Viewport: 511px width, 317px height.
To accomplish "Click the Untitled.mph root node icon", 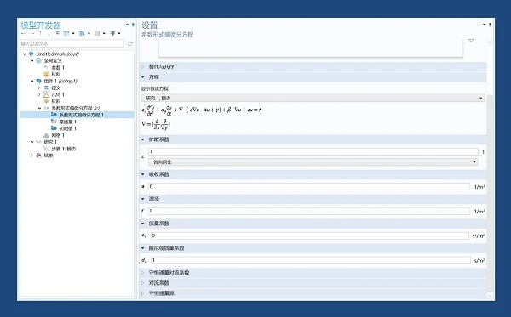I will [x=32, y=54].
